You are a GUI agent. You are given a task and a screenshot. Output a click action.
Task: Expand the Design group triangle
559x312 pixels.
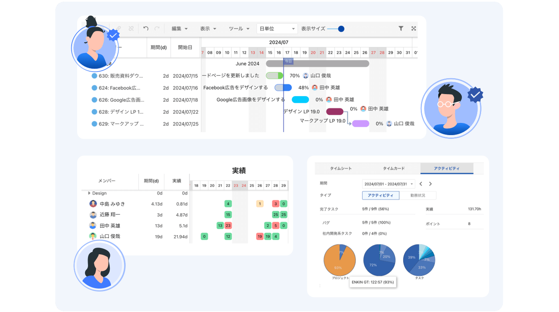point(89,193)
